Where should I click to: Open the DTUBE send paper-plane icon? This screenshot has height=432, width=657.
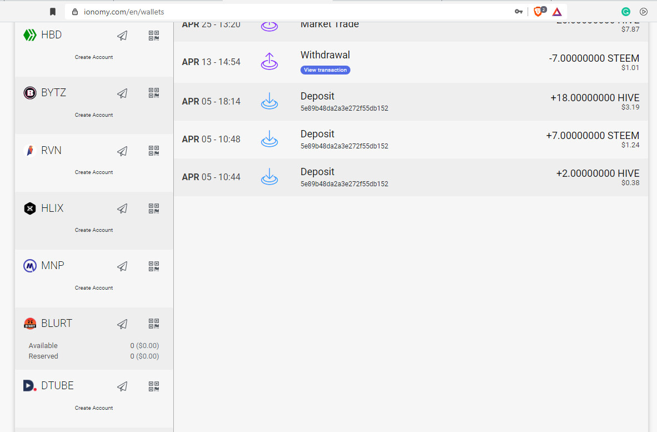pos(122,386)
